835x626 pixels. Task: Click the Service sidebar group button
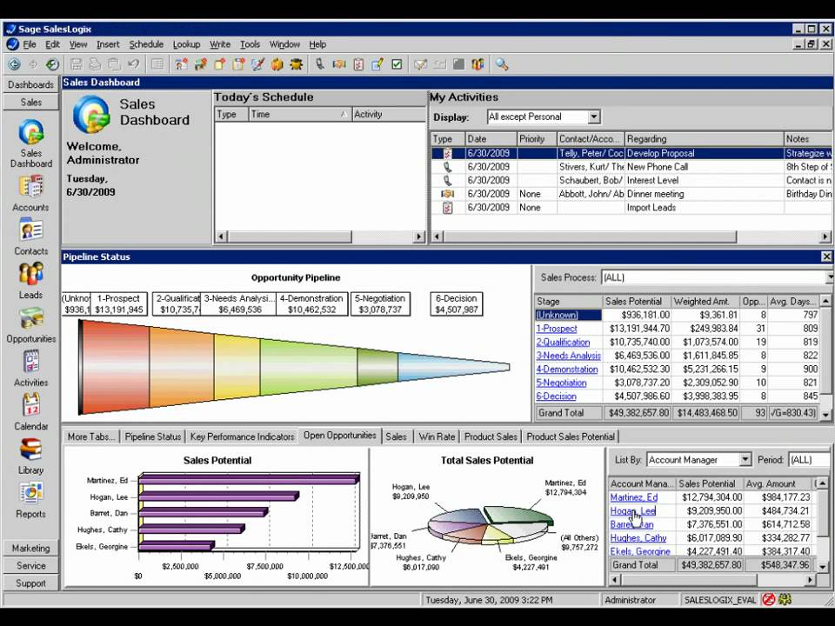pos(31,565)
